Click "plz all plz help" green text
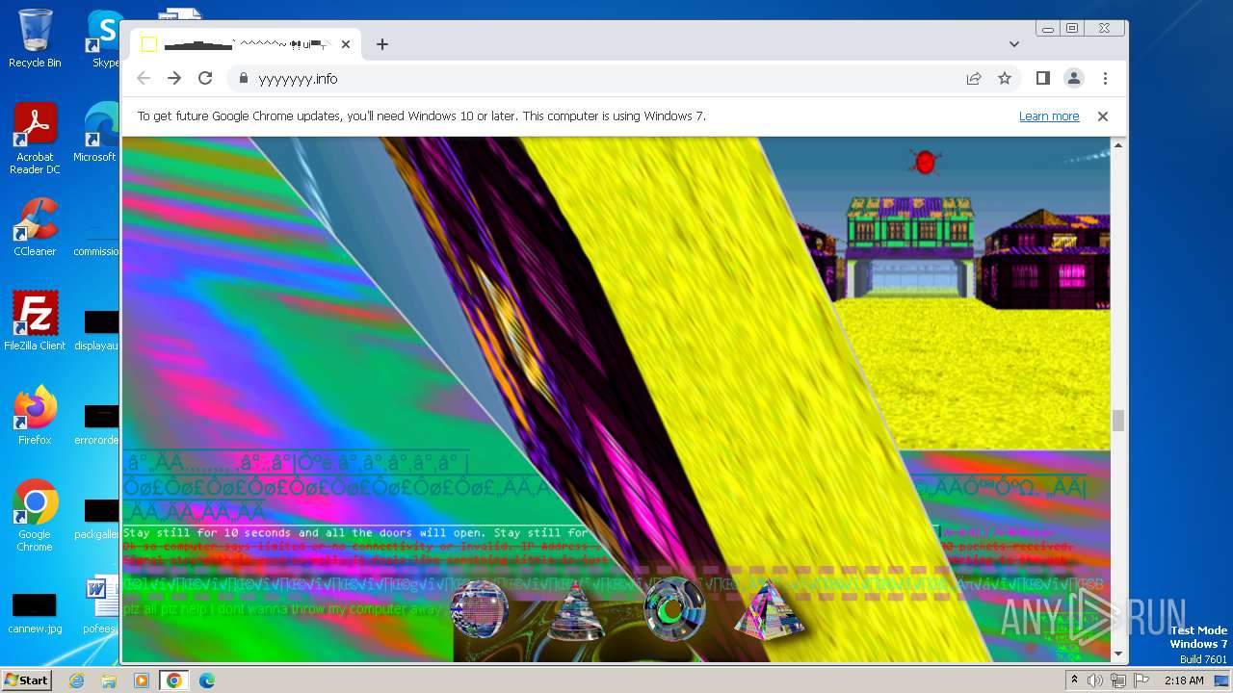Screen dimensions: 1233x693 tap(280, 609)
